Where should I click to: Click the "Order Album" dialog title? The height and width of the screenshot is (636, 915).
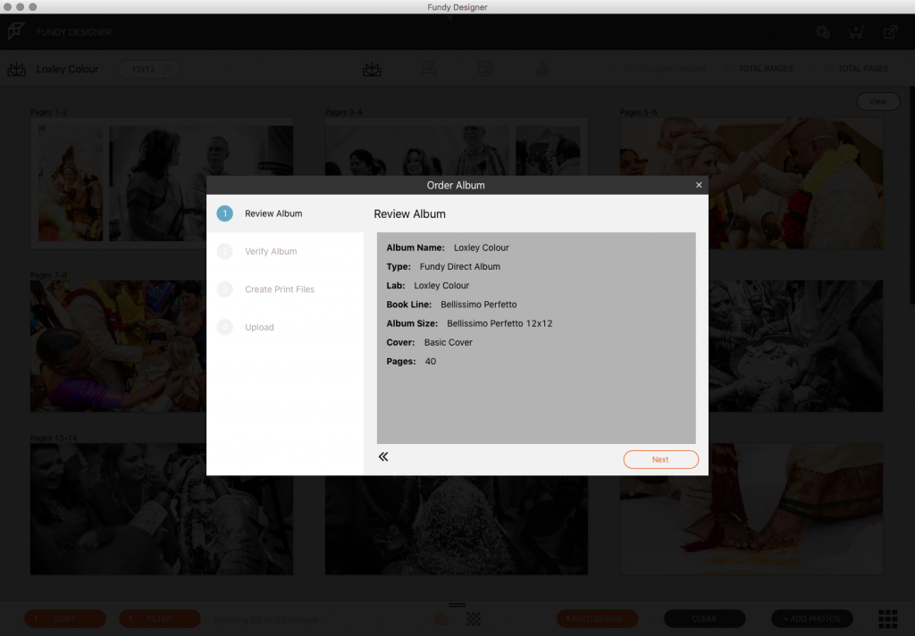click(x=456, y=185)
